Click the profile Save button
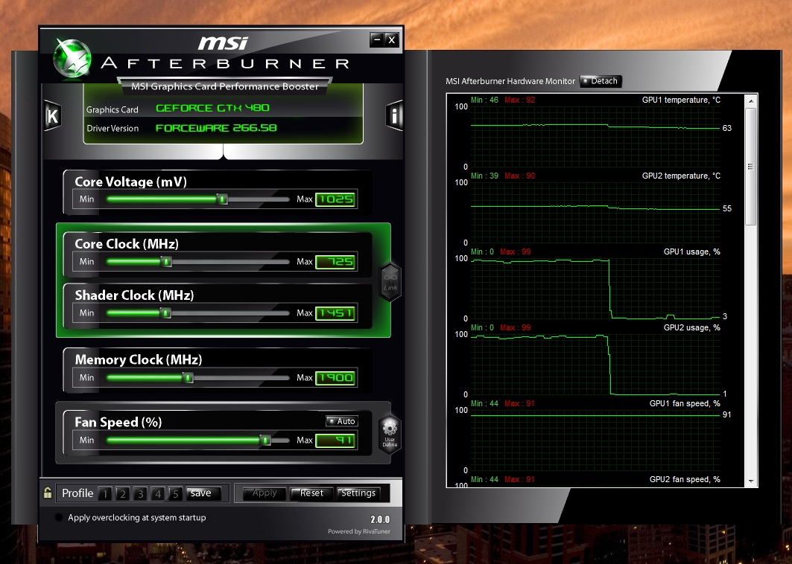The height and width of the screenshot is (564, 792). (203, 493)
